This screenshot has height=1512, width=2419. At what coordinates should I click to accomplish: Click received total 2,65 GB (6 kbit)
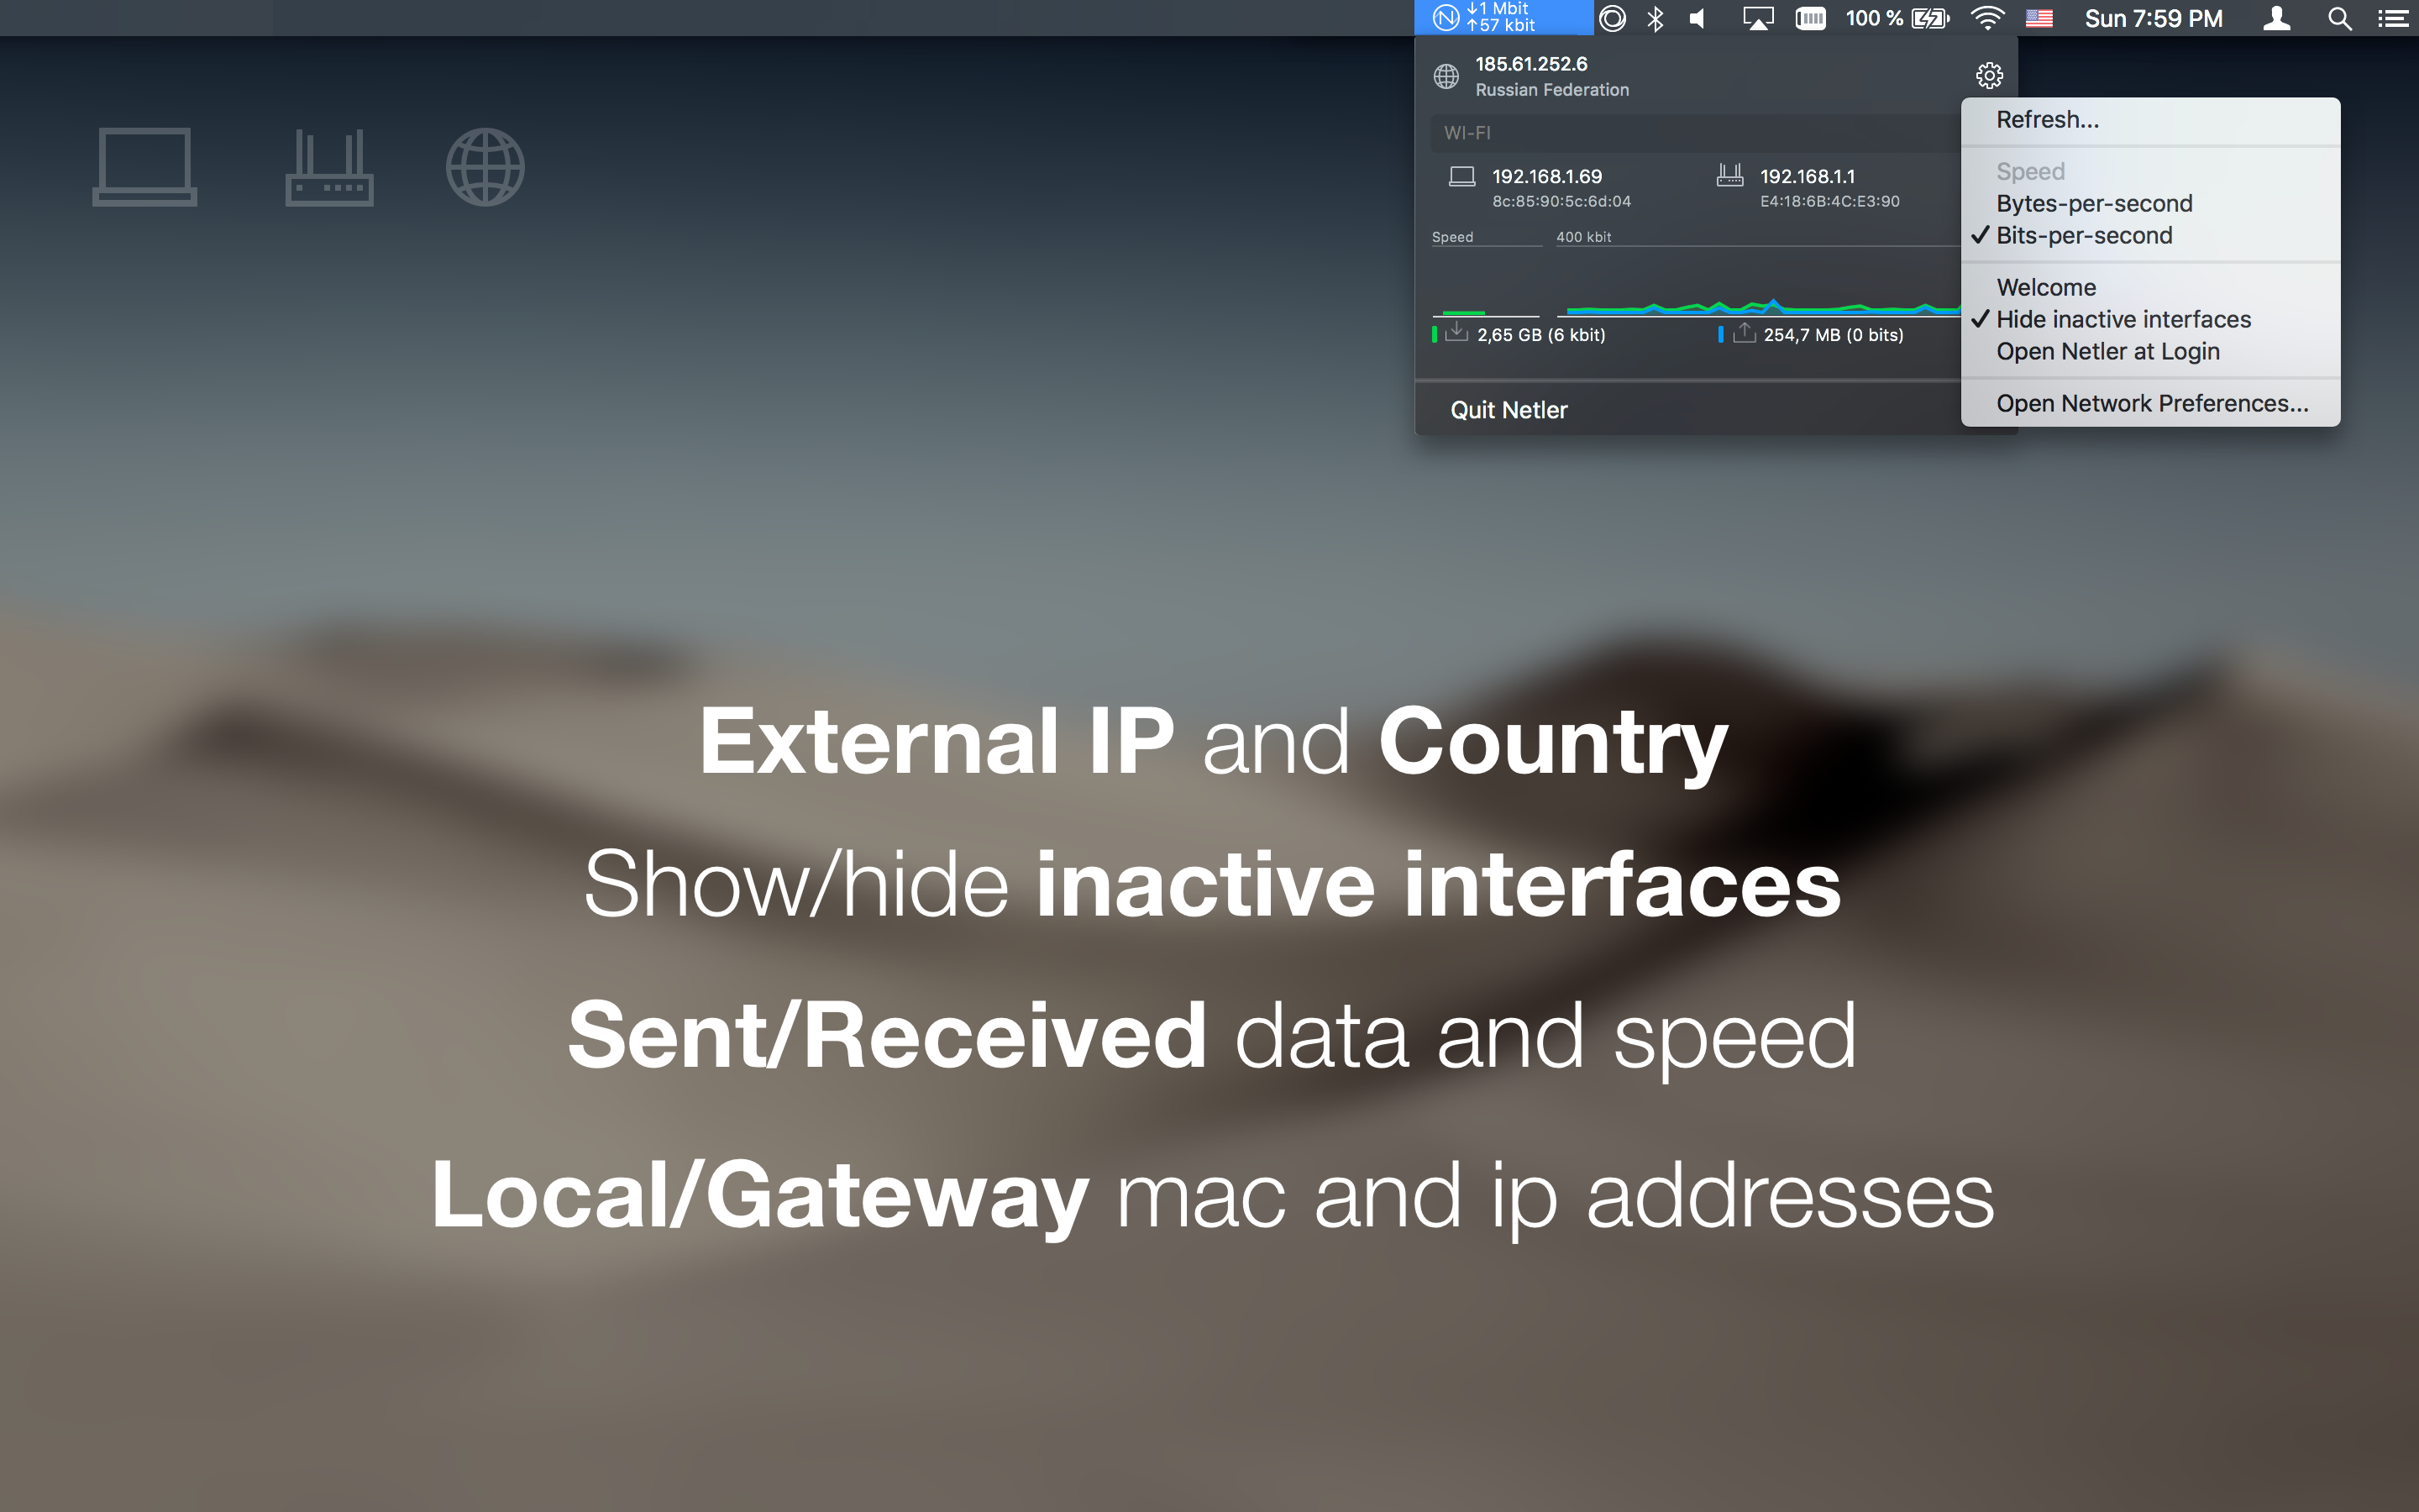tap(1541, 335)
